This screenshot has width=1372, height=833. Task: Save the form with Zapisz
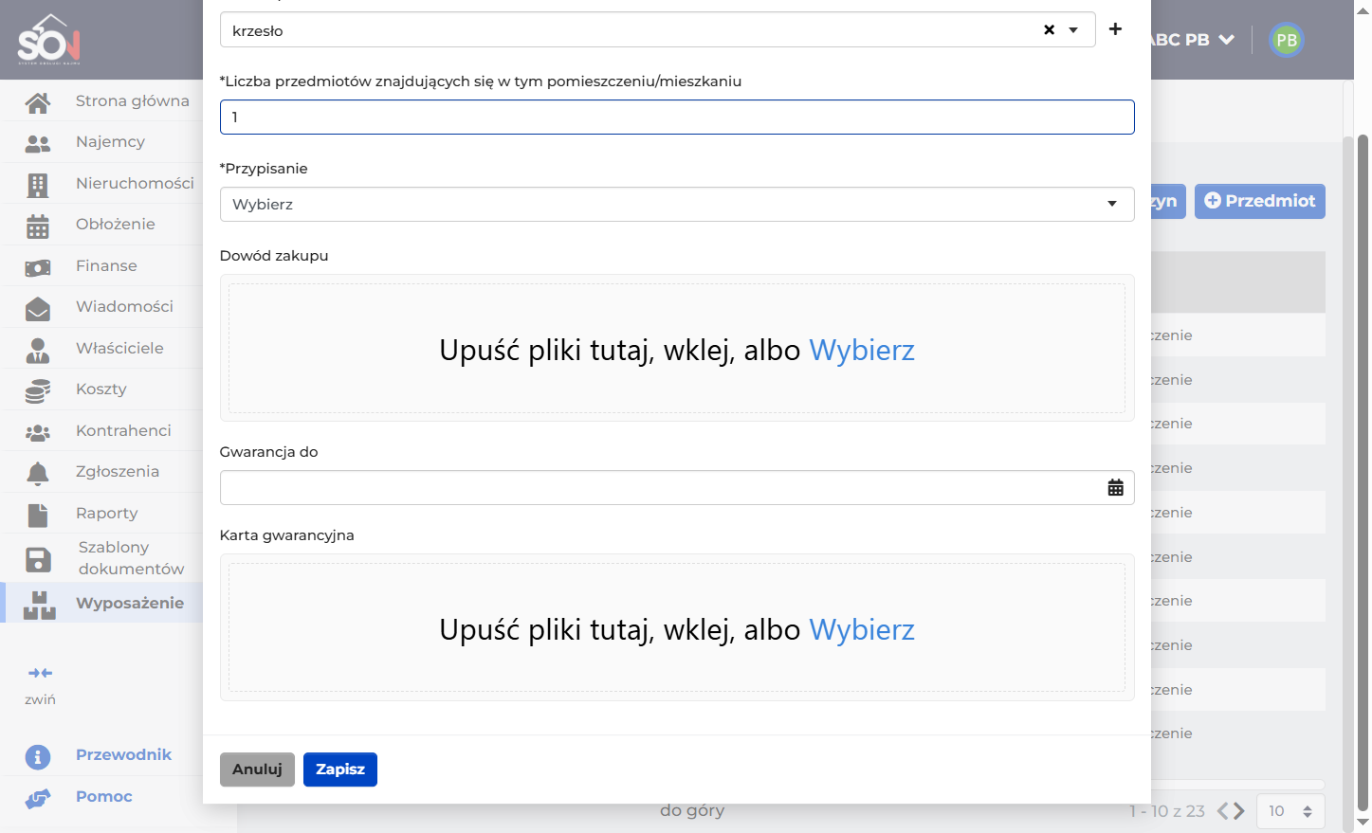[340, 770]
